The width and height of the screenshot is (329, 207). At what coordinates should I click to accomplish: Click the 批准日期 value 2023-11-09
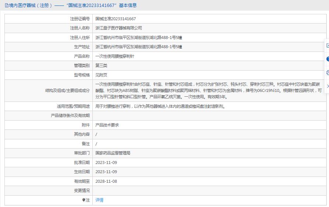tap(106, 163)
